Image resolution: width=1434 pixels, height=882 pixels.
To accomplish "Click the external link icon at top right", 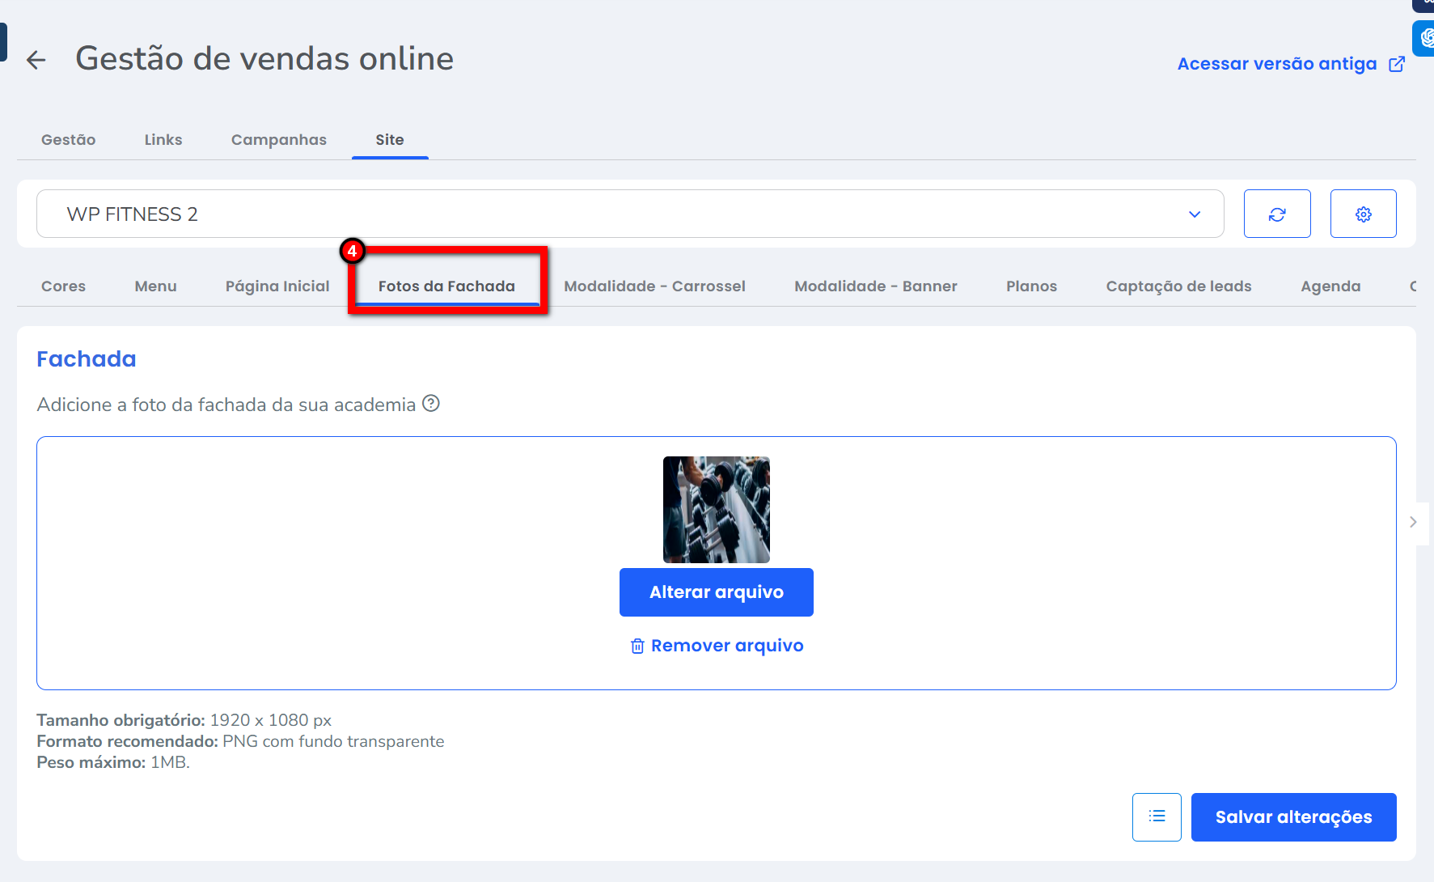I will click(x=1397, y=64).
